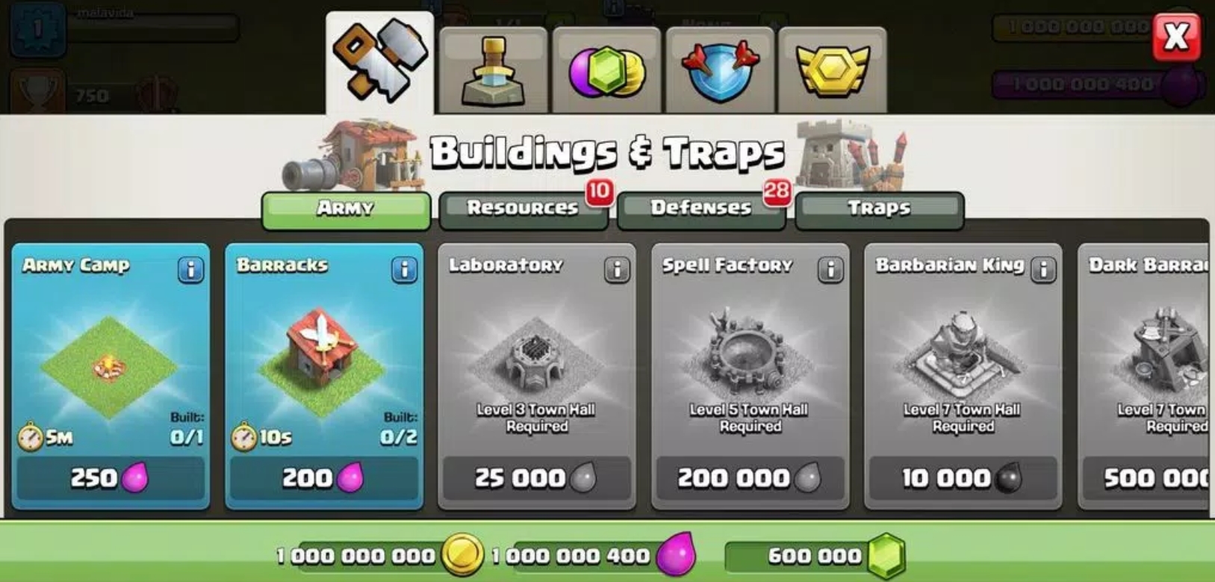
Task: Switch to the Defenses category tab
Action: 701,211
